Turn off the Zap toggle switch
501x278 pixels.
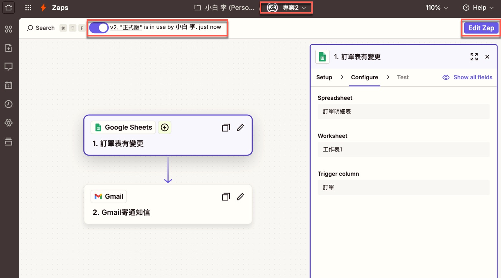(x=99, y=28)
